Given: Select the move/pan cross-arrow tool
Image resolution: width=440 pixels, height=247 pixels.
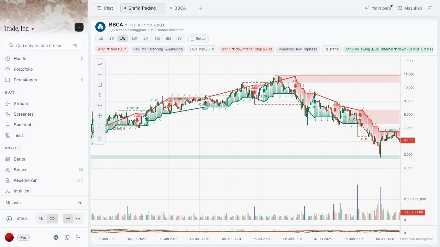Looking at the screenshot, I should coord(100,116).
